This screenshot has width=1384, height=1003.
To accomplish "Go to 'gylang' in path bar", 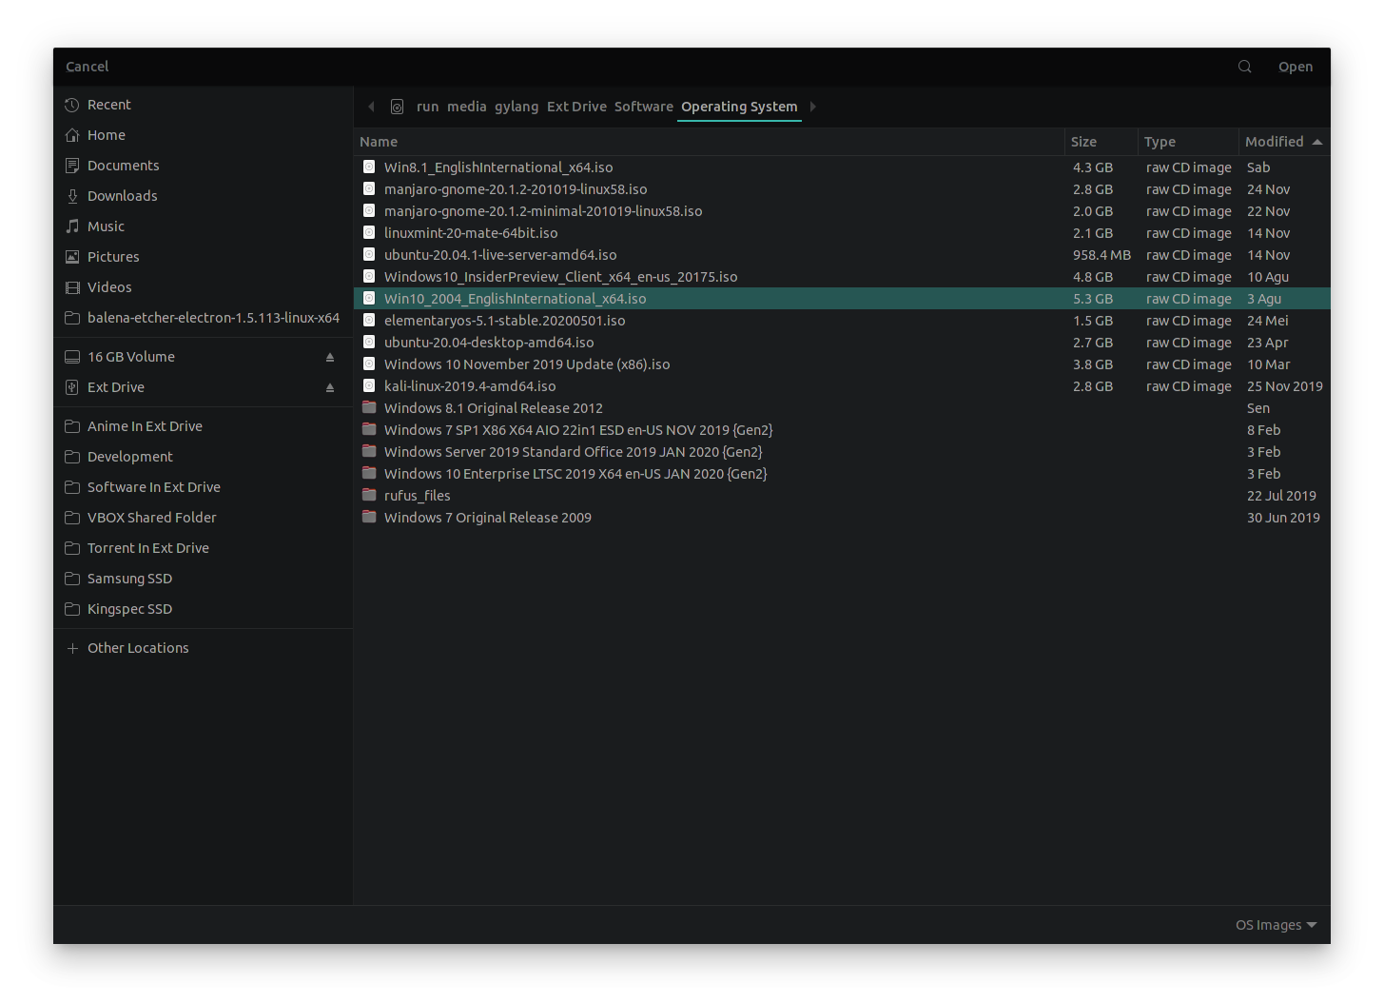I will tap(517, 107).
